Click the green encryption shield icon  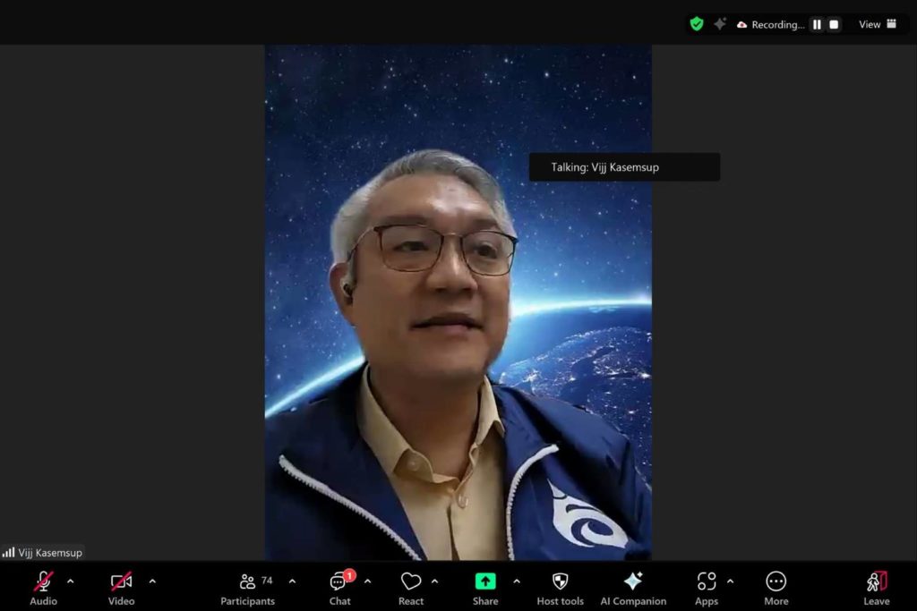pos(697,24)
